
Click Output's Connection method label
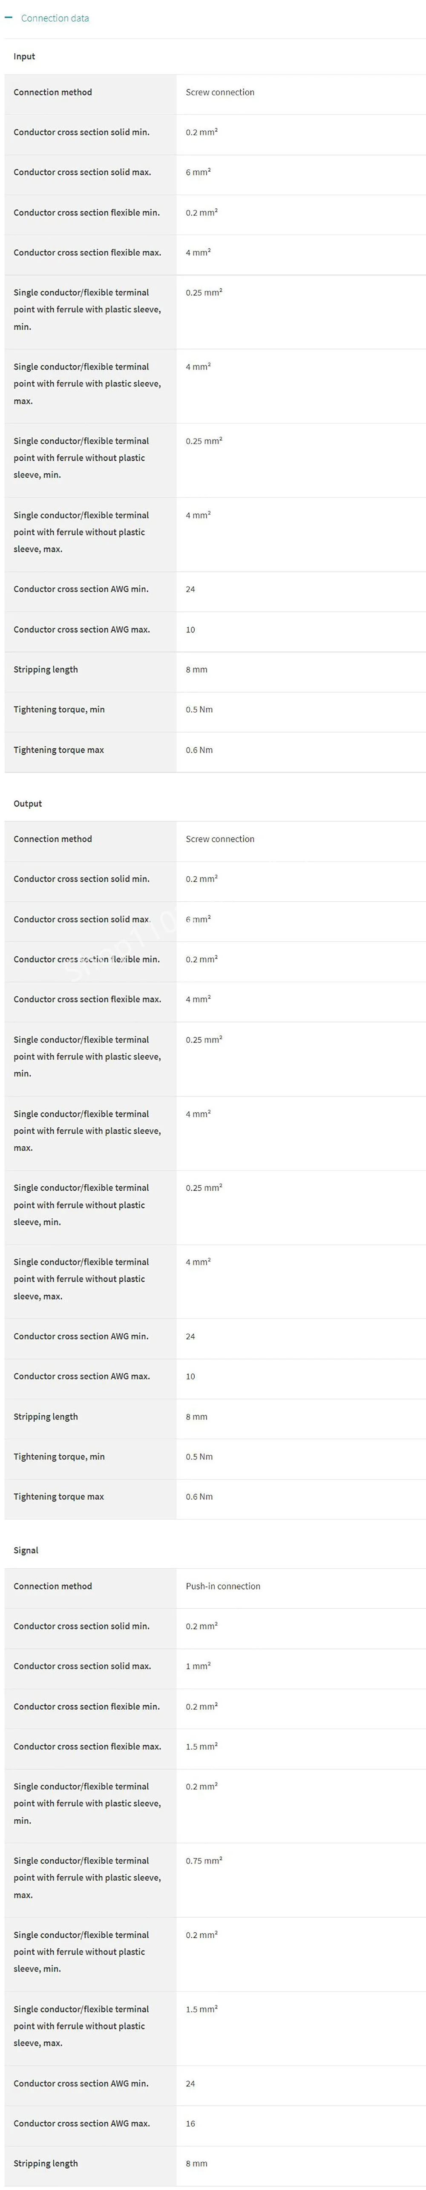[x=53, y=839]
